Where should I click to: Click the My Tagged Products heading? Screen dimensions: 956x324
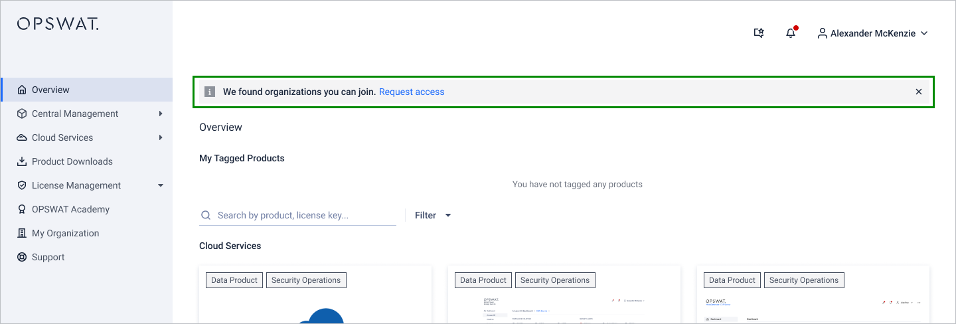[242, 158]
